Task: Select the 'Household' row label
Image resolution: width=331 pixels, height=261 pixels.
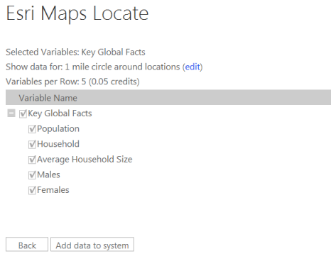Action: 58,144
